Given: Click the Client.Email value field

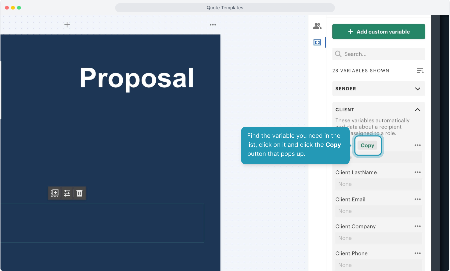Looking at the screenshot, I should point(378,211).
